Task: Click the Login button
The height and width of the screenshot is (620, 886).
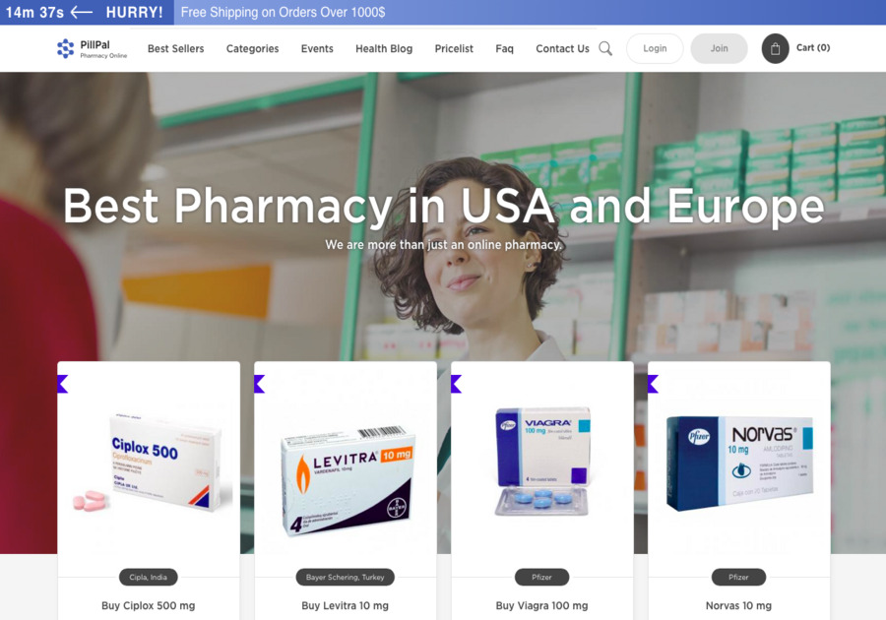Action: (655, 48)
